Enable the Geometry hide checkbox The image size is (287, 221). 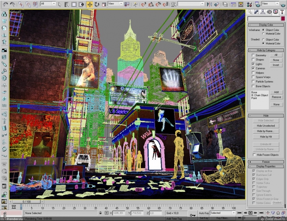tap(253, 55)
